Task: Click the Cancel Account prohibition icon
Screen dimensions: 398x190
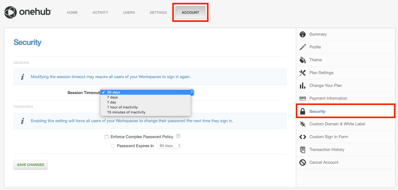Action: click(x=303, y=162)
